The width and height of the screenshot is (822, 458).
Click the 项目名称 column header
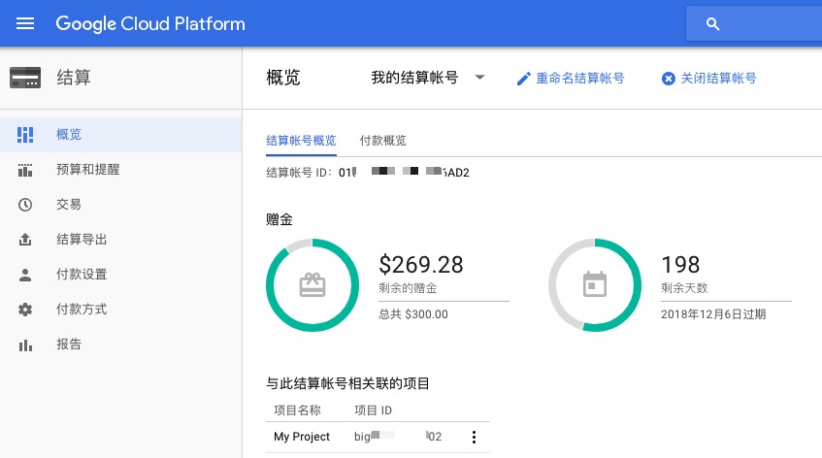tap(297, 410)
